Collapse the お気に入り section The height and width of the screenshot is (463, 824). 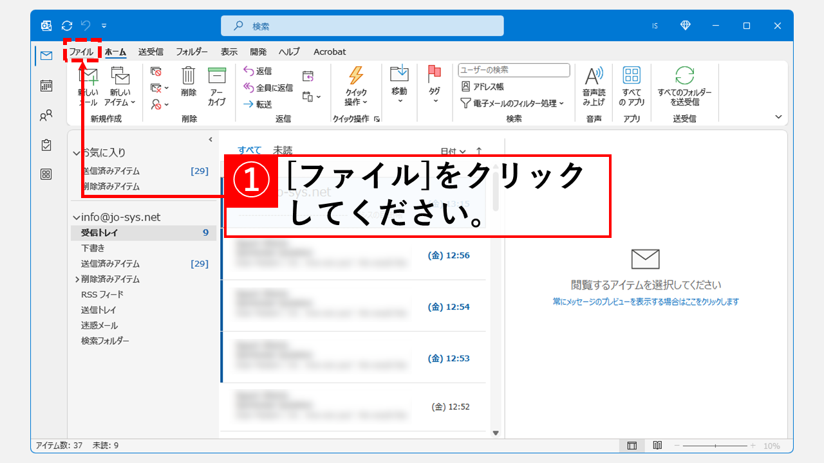tap(77, 153)
